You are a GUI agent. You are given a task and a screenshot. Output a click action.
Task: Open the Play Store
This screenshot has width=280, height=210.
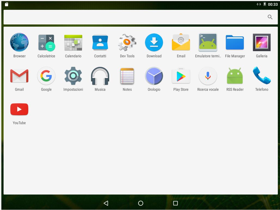point(181,76)
